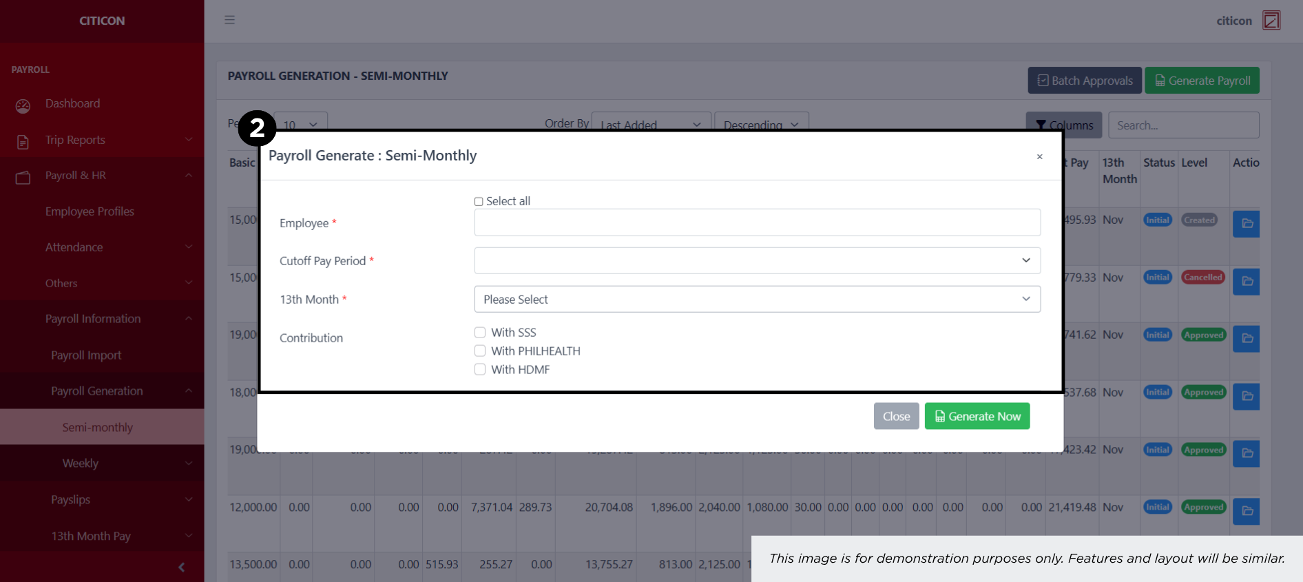Screen dimensions: 1303x582
Task: Tick the Select all employees checkbox
Action: [x=479, y=202]
